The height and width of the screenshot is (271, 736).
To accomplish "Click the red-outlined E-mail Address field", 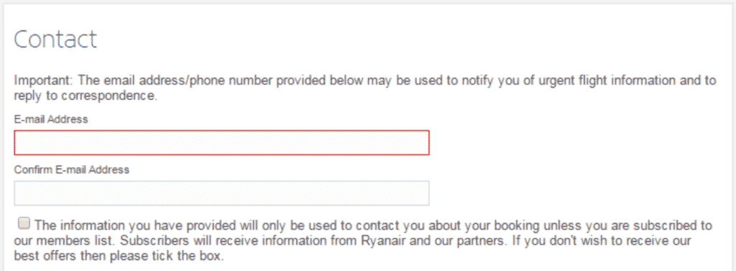I will pyautogui.click(x=221, y=143).
